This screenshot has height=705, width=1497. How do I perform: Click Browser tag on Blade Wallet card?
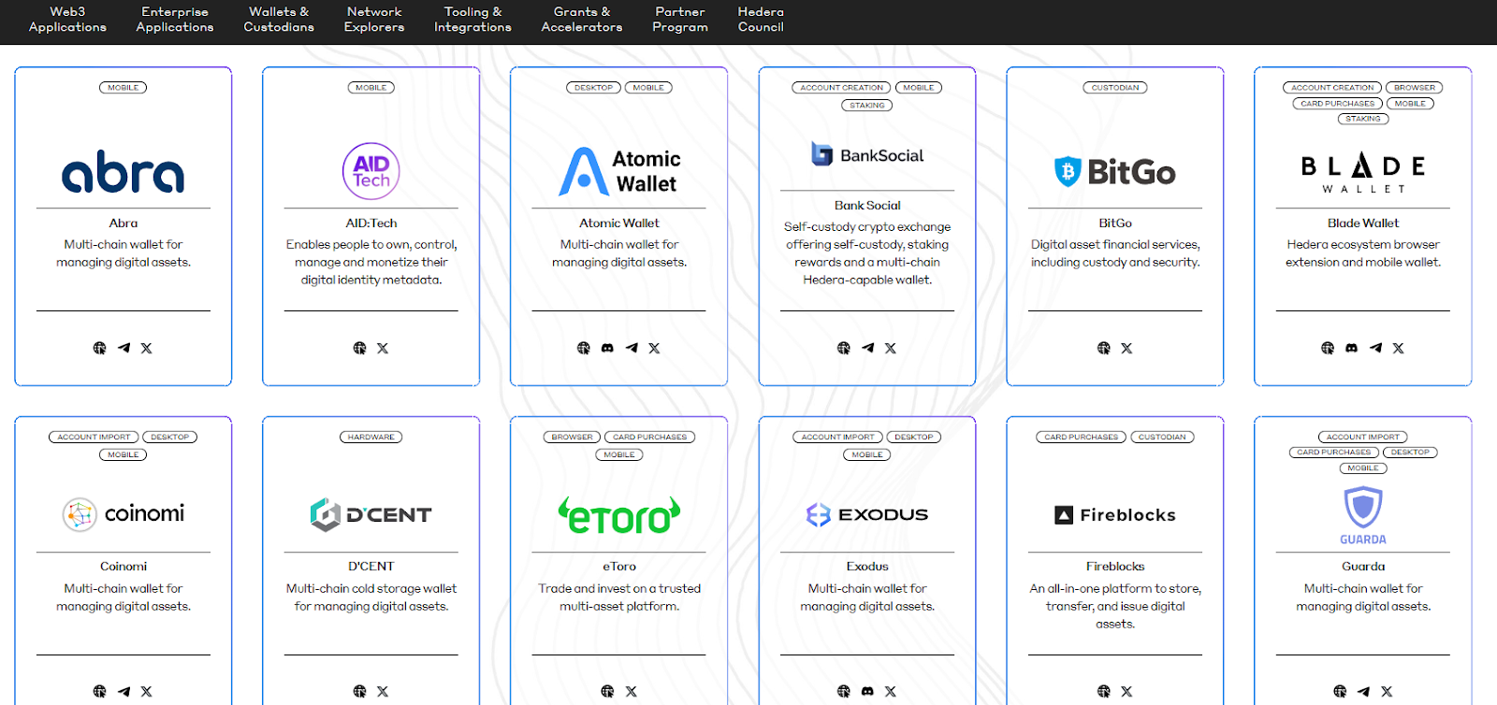coord(1415,88)
